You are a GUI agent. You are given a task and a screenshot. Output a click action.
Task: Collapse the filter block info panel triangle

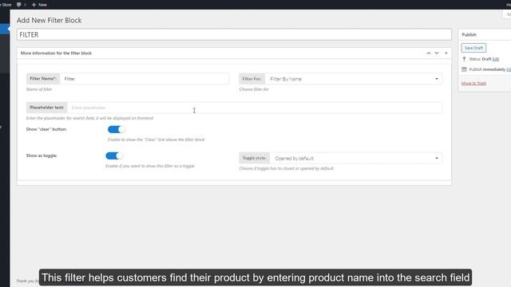pyautogui.click(x=446, y=53)
